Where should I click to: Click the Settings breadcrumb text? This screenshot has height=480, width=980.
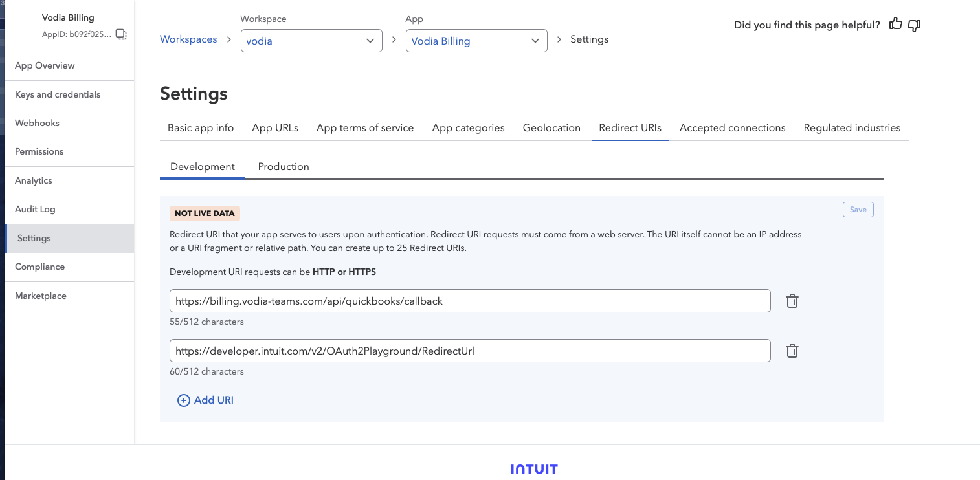[x=589, y=39]
